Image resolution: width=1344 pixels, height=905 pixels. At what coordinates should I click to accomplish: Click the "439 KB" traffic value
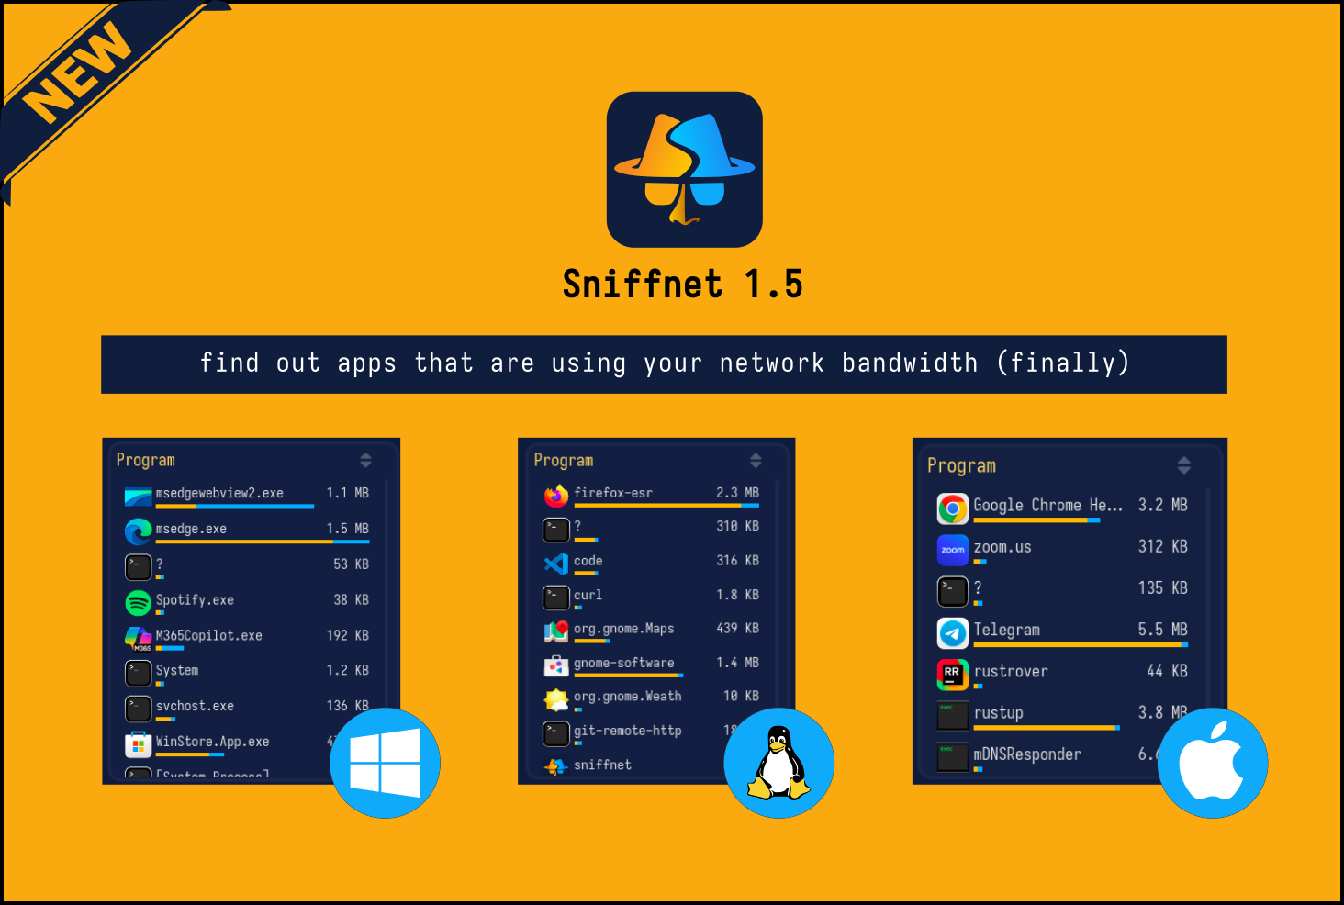click(x=738, y=629)
